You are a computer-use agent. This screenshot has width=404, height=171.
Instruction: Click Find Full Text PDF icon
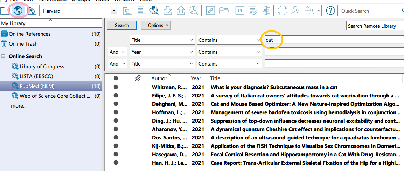[x=193, y=11]
